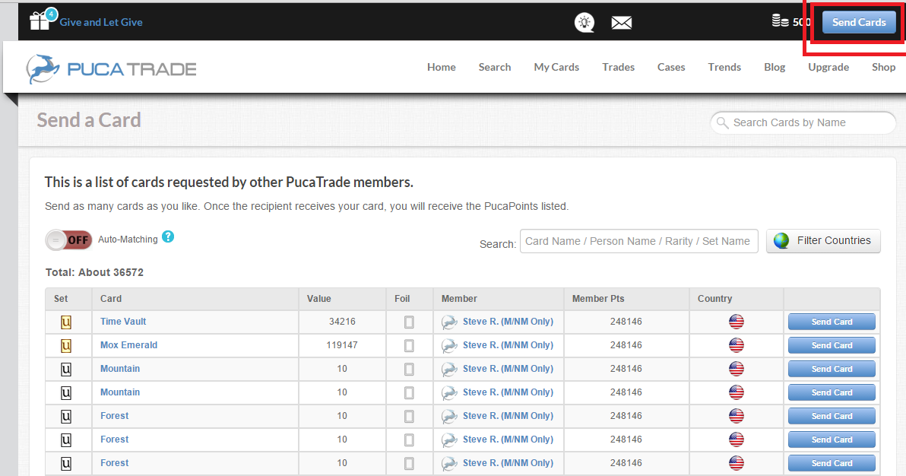The image size is (906, 476).
Task: Open the Blog menu item
Action: 775,67
